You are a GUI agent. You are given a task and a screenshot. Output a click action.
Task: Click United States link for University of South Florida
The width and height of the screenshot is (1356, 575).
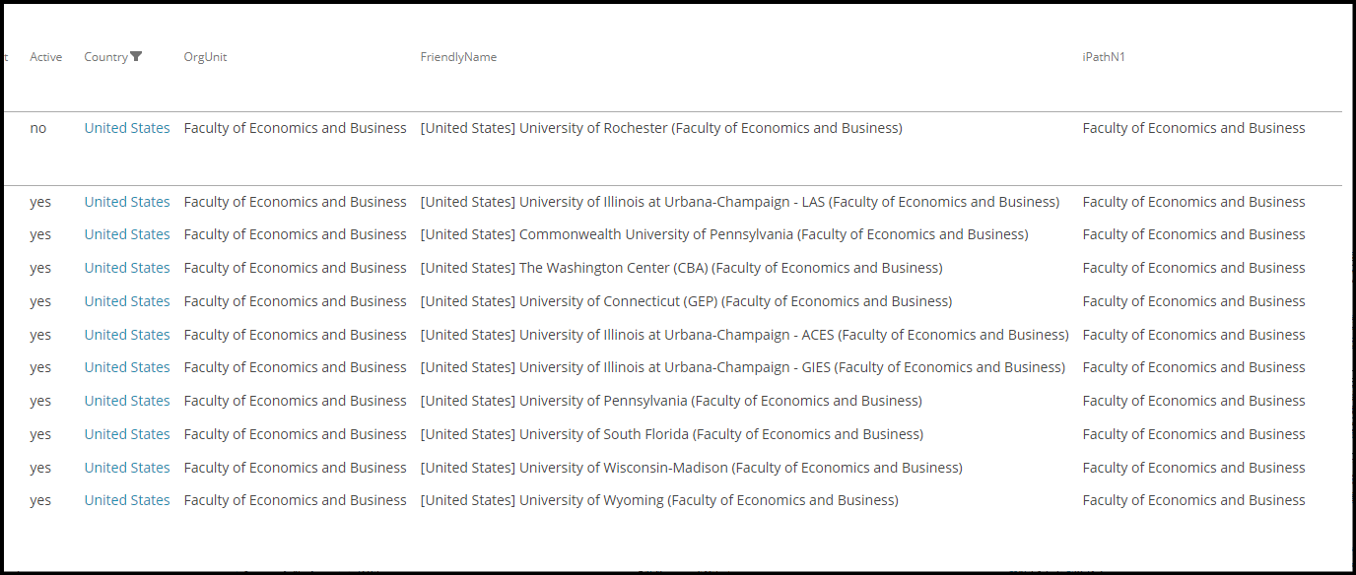(127, 434)
